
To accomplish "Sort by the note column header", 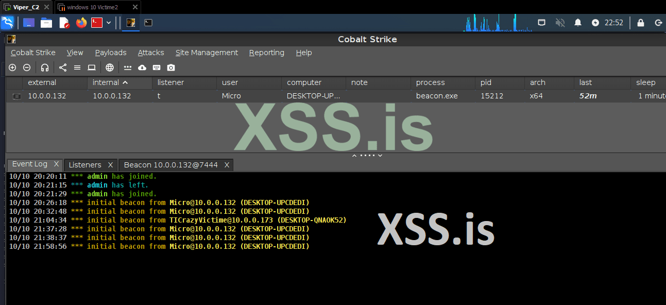I will pos(379,82).
